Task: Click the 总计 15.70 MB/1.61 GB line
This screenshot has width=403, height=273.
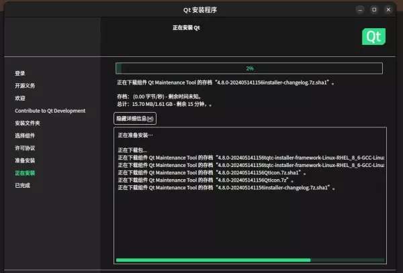Action: pos(165,104)
